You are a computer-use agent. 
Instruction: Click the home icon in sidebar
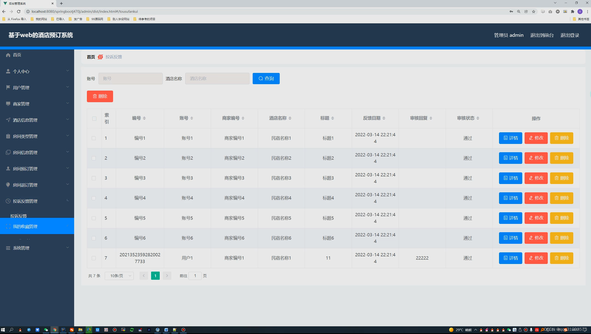tap(8, 55)
